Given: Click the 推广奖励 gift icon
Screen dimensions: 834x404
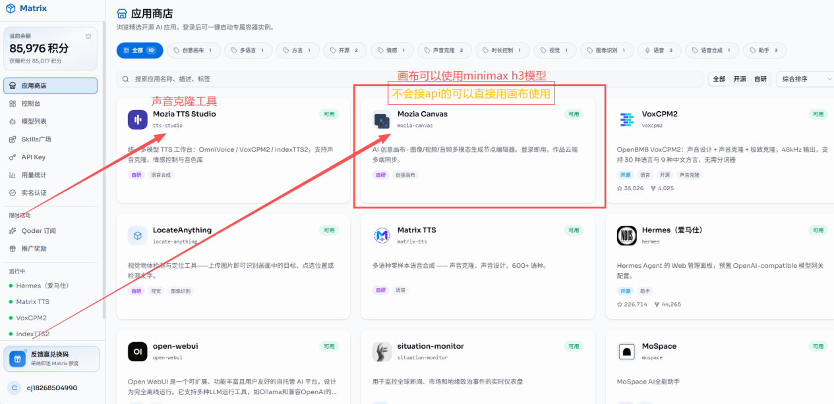Looking at the screenshot, I should coord(13,249).
